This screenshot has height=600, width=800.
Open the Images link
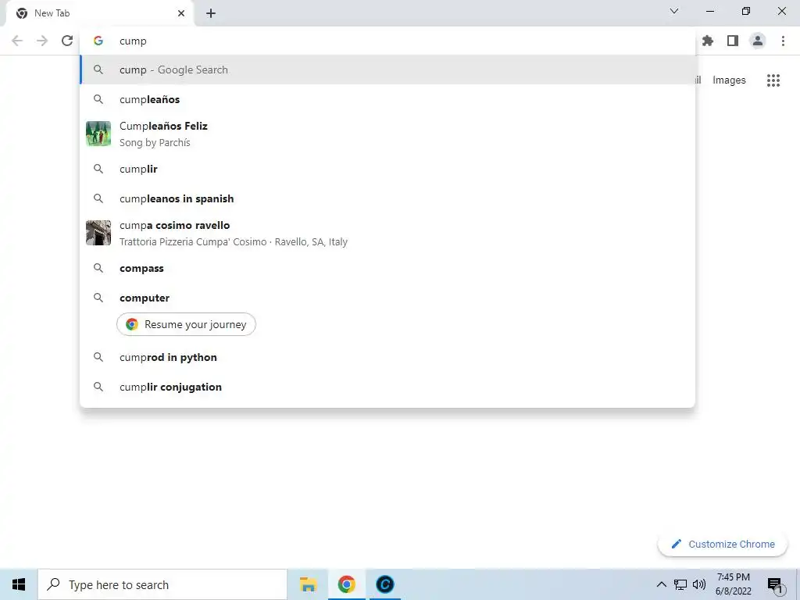[x=729, y=80]
